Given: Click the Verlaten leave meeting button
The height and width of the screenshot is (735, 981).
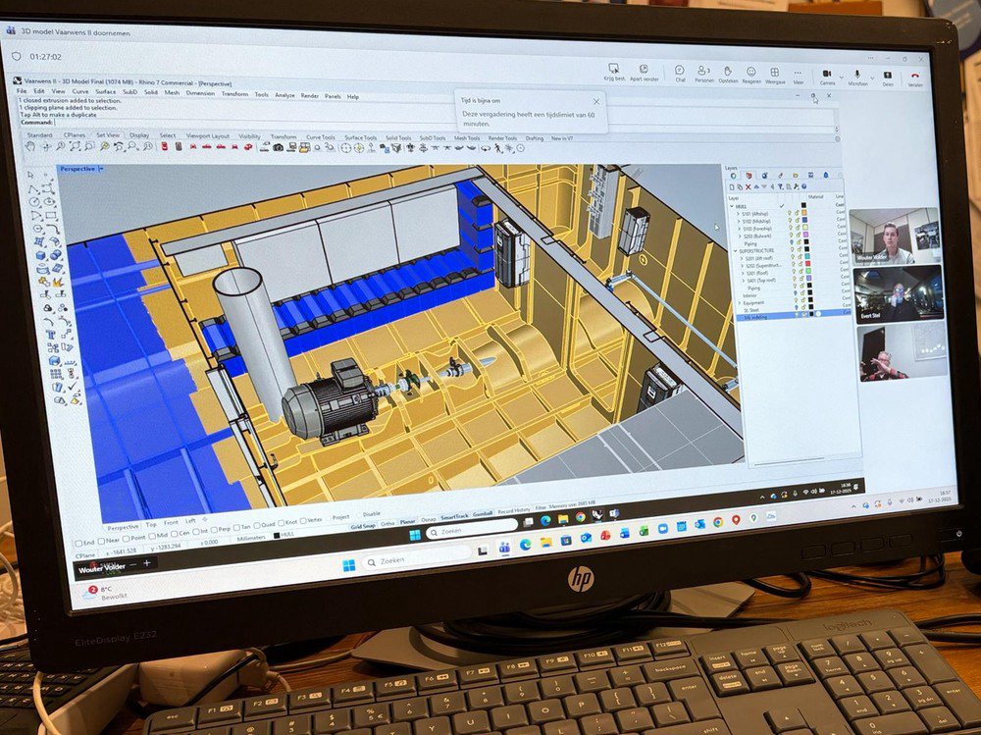Looking at the screenshot, I should coord(914,77).
